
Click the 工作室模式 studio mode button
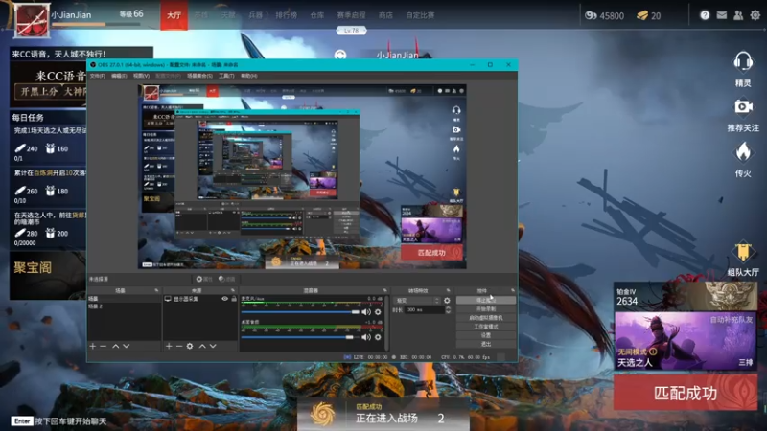coord(486,327)
